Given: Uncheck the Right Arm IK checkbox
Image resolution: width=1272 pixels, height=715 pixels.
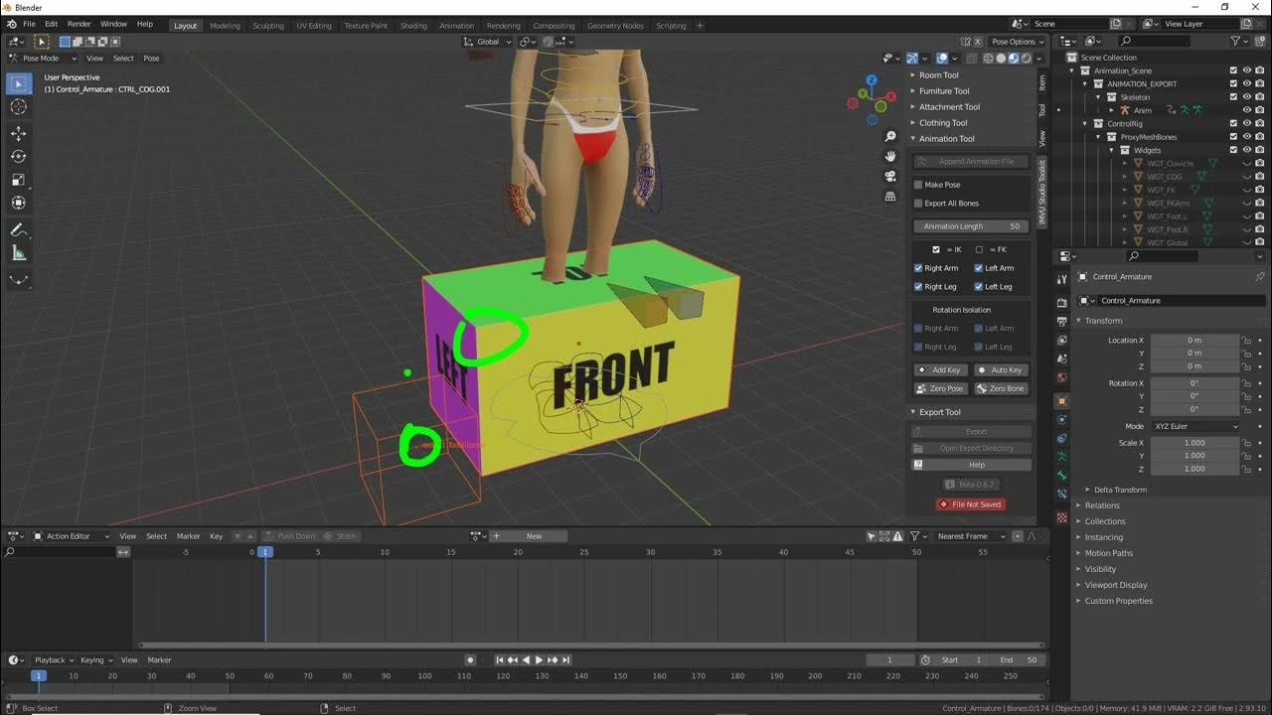Looking at the screenshot, I should 918,268.
